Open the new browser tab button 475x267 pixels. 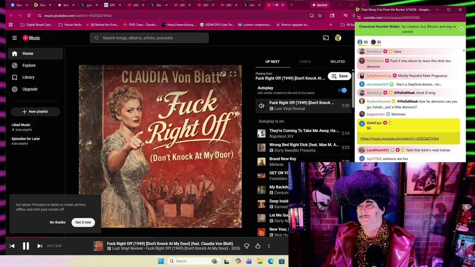point(291,5)
